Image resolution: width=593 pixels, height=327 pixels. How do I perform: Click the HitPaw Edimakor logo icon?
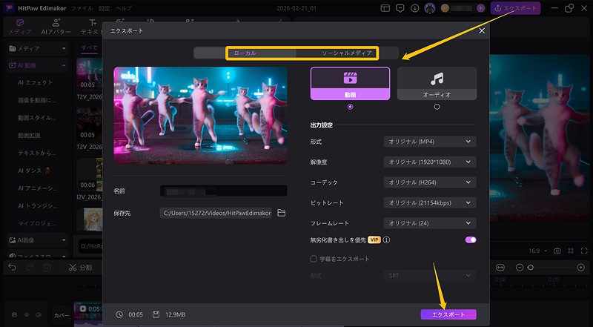9,8
